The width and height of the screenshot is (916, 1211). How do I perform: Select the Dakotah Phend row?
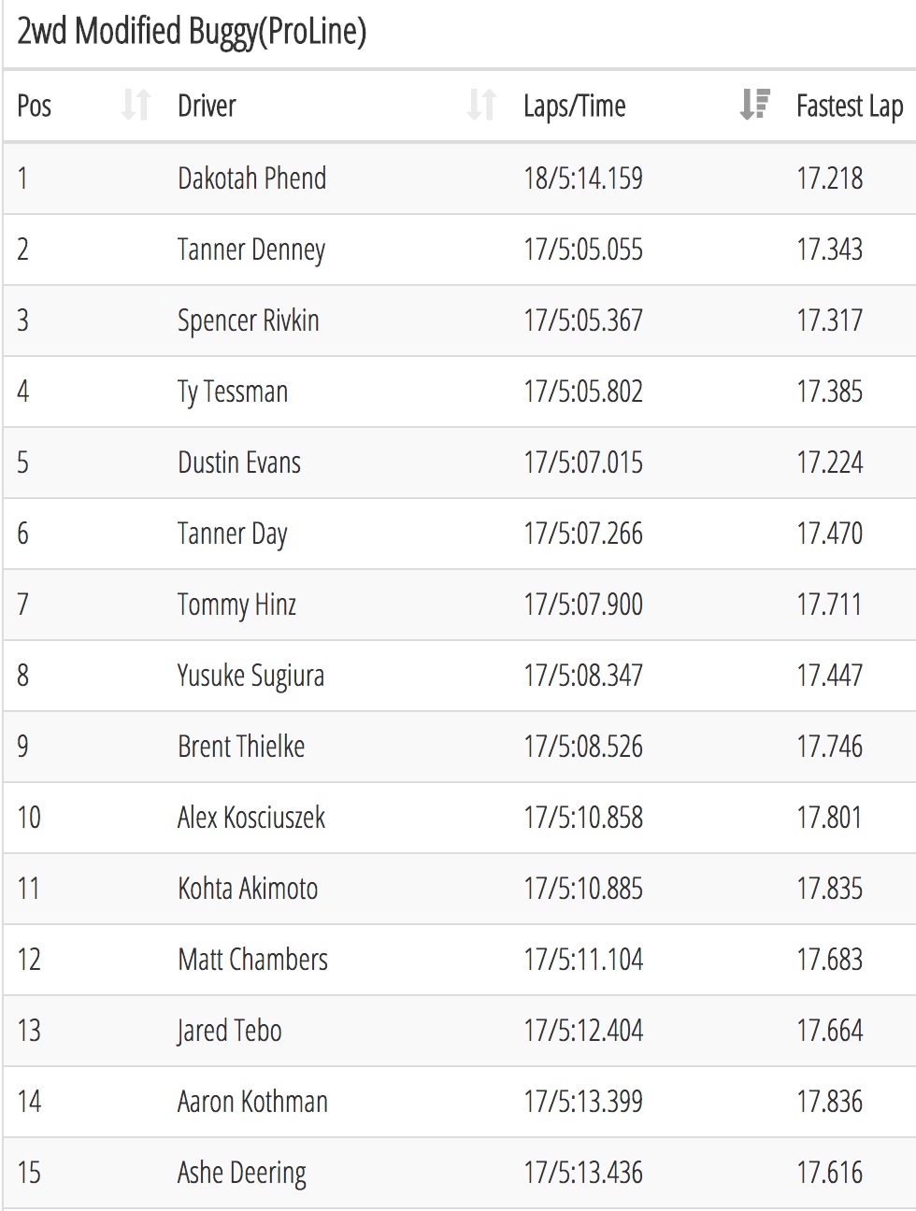point(460,178)
